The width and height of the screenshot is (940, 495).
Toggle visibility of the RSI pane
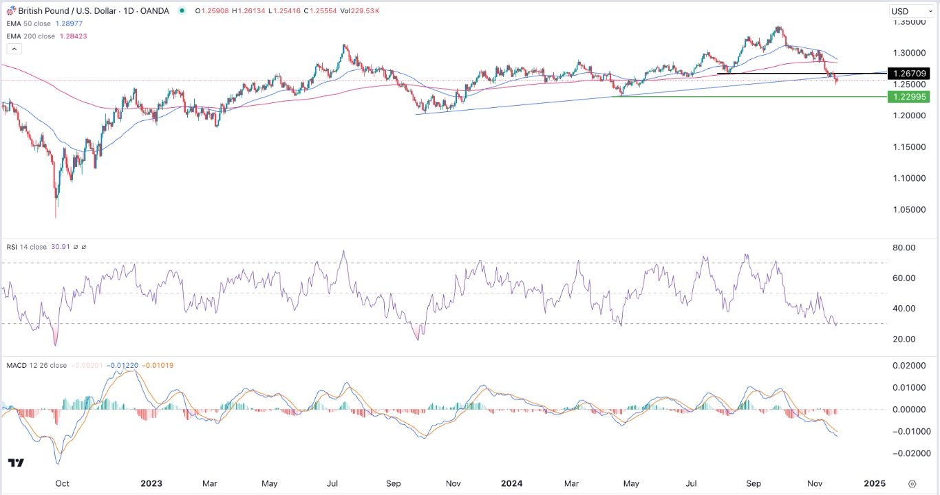76,247
